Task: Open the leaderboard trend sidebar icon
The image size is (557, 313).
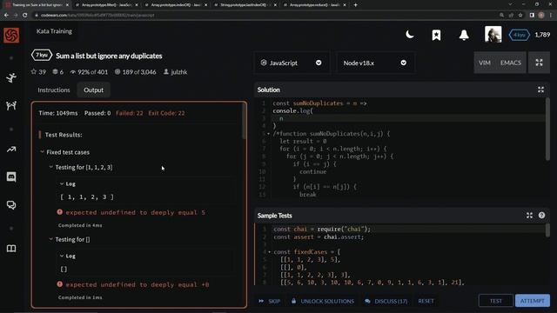Action: (x=11, y=150)
